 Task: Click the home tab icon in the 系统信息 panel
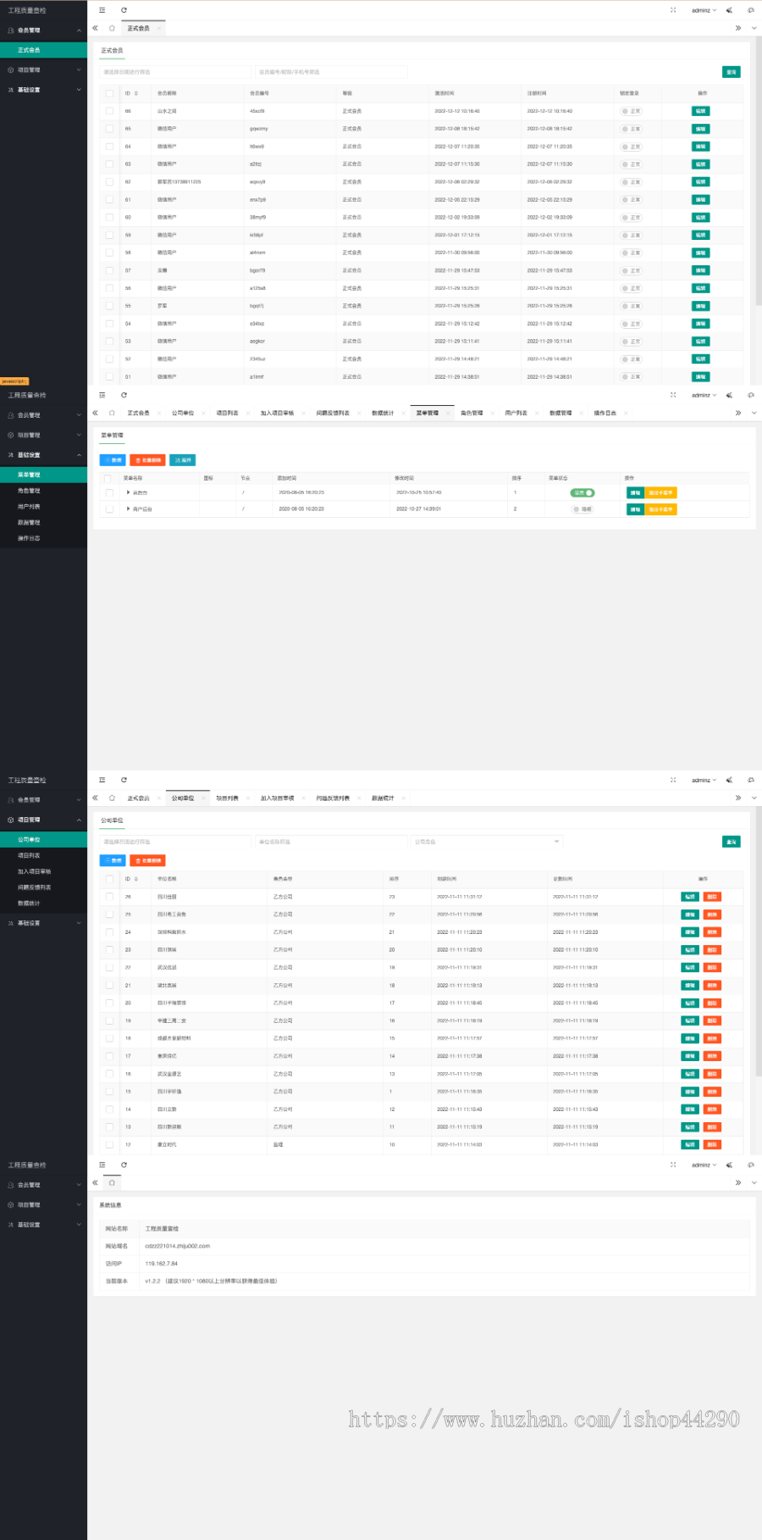point(112,1182)
